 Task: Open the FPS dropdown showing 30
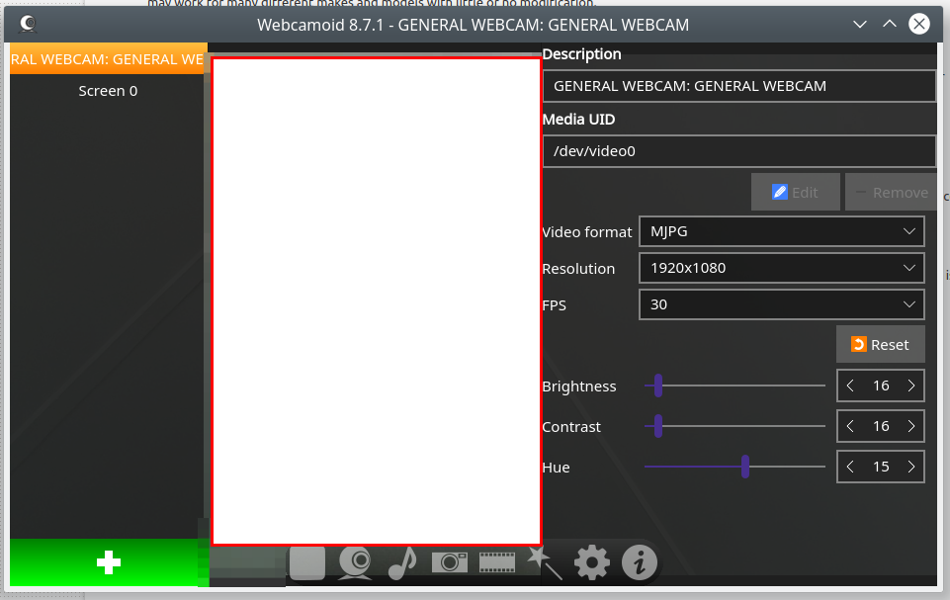tap(781, 304)
